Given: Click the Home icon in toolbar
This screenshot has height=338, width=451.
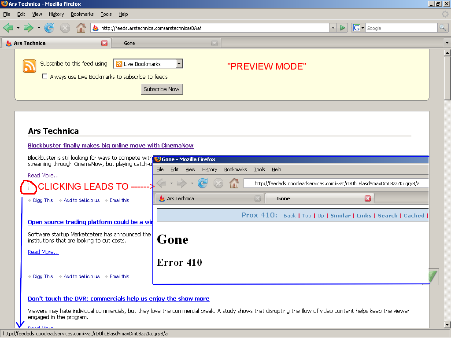Looking at the screenshot, I should pyautogui.click(x=81, y=28).
